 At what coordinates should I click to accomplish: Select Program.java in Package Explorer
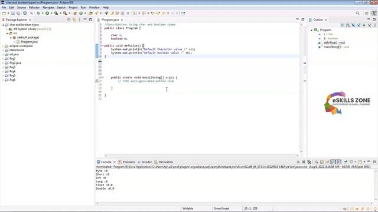coord(29,42)
